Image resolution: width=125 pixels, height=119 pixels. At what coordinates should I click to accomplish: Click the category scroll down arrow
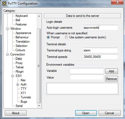(39, 106)
